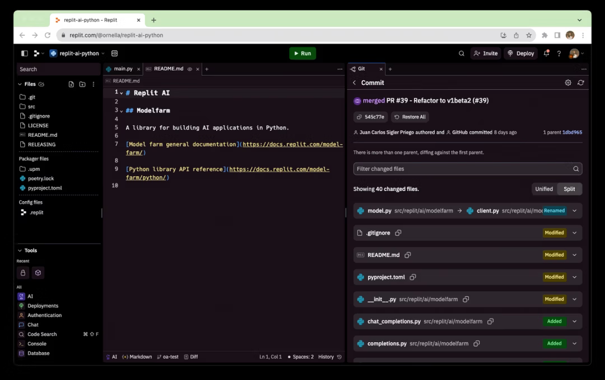Switch diff view to Unified
Screen dimensions: 605x380
pyautogui.click(x=543, y=189)
